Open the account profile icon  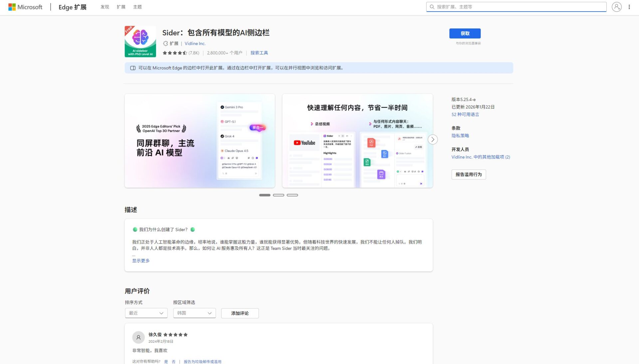click(617, 7)
